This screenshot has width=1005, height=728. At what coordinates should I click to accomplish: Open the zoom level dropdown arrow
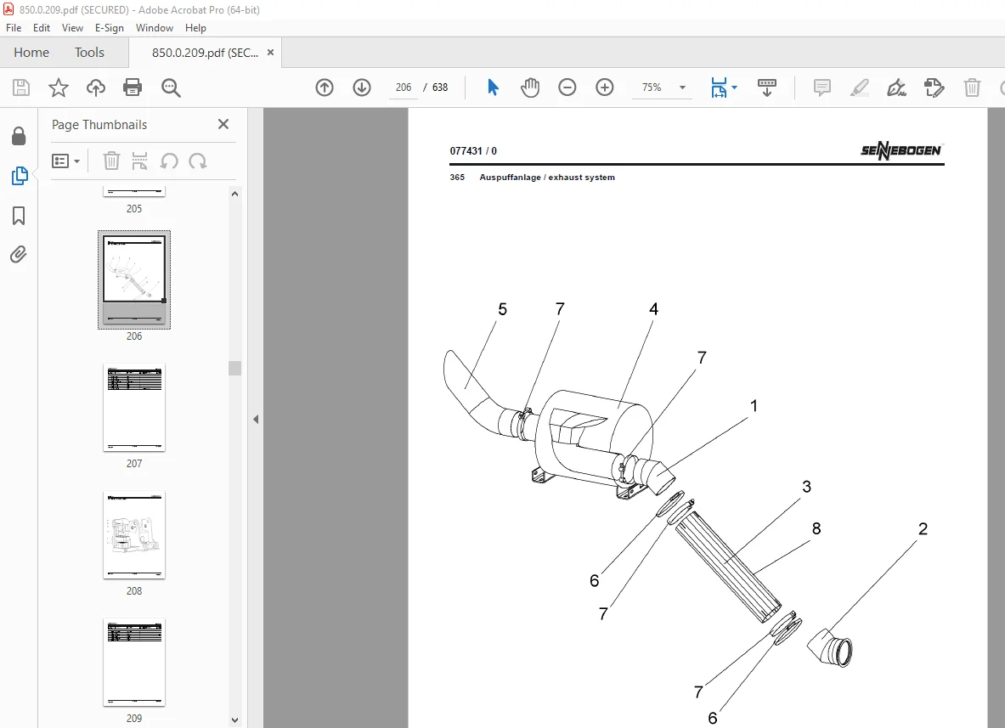683,87
